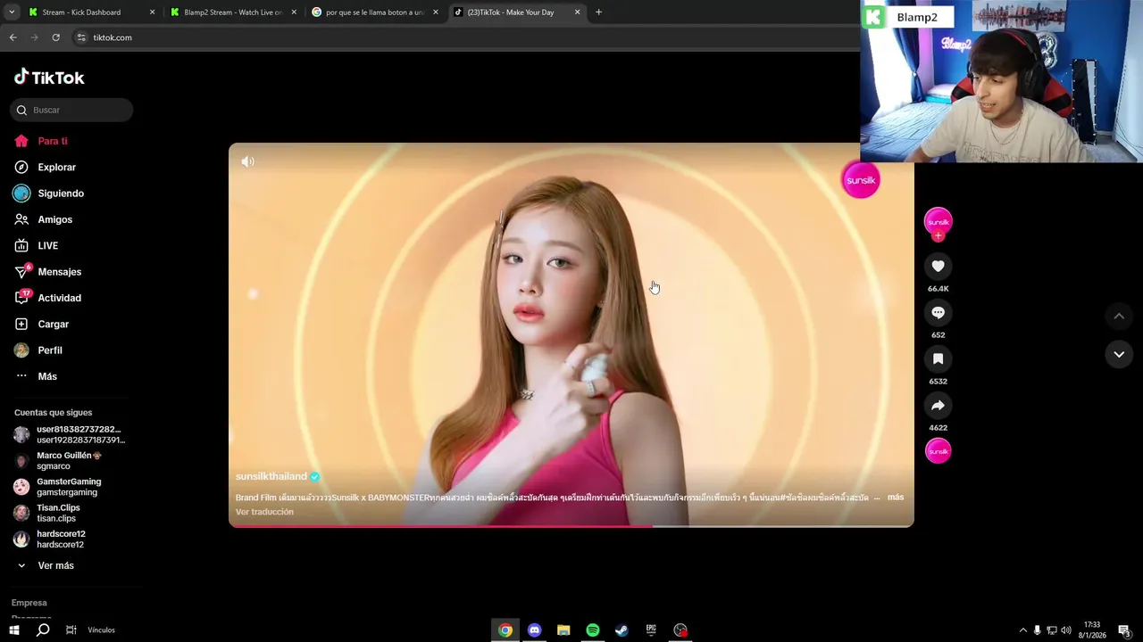Like the video with heart icon
Image resolution: width=1143 pixels, height=642 pixels.
click(x=938, y=266)
